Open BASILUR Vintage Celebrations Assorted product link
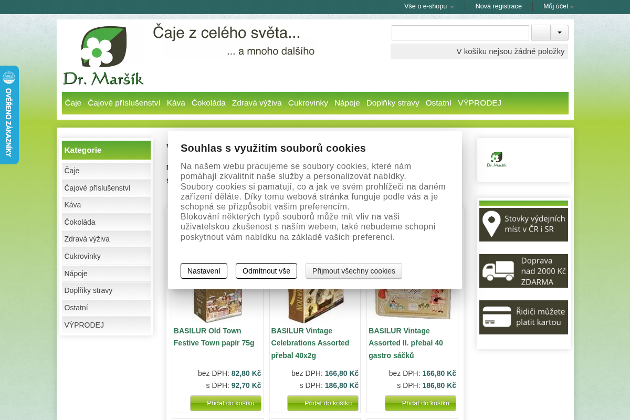Screen dimensions: 630x420 [310, 343]
